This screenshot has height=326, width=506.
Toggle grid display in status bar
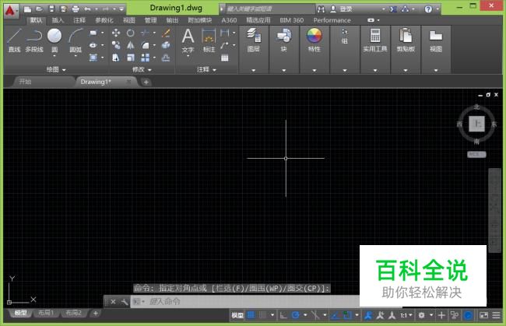pos(251,315)
